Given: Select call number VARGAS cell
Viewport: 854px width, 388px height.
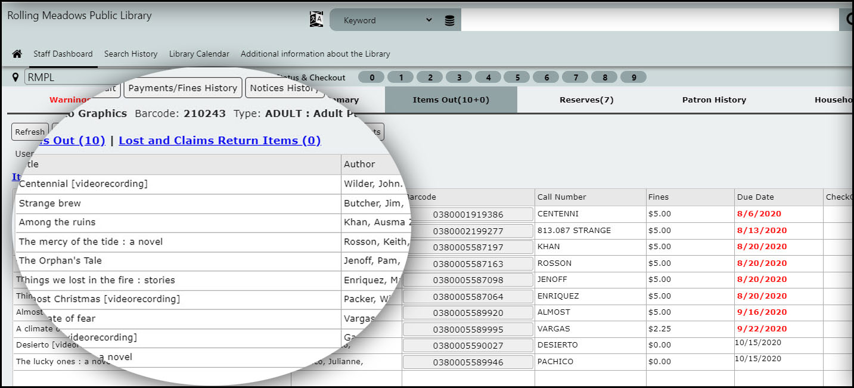Looking at the screenshot, I should pyautogui.click(x=590, y=329).
